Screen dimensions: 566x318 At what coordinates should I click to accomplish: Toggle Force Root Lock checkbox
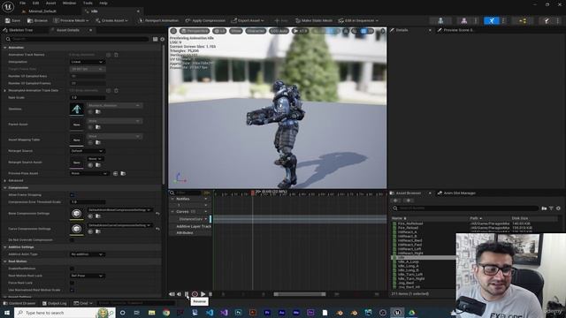pos(72,283)
